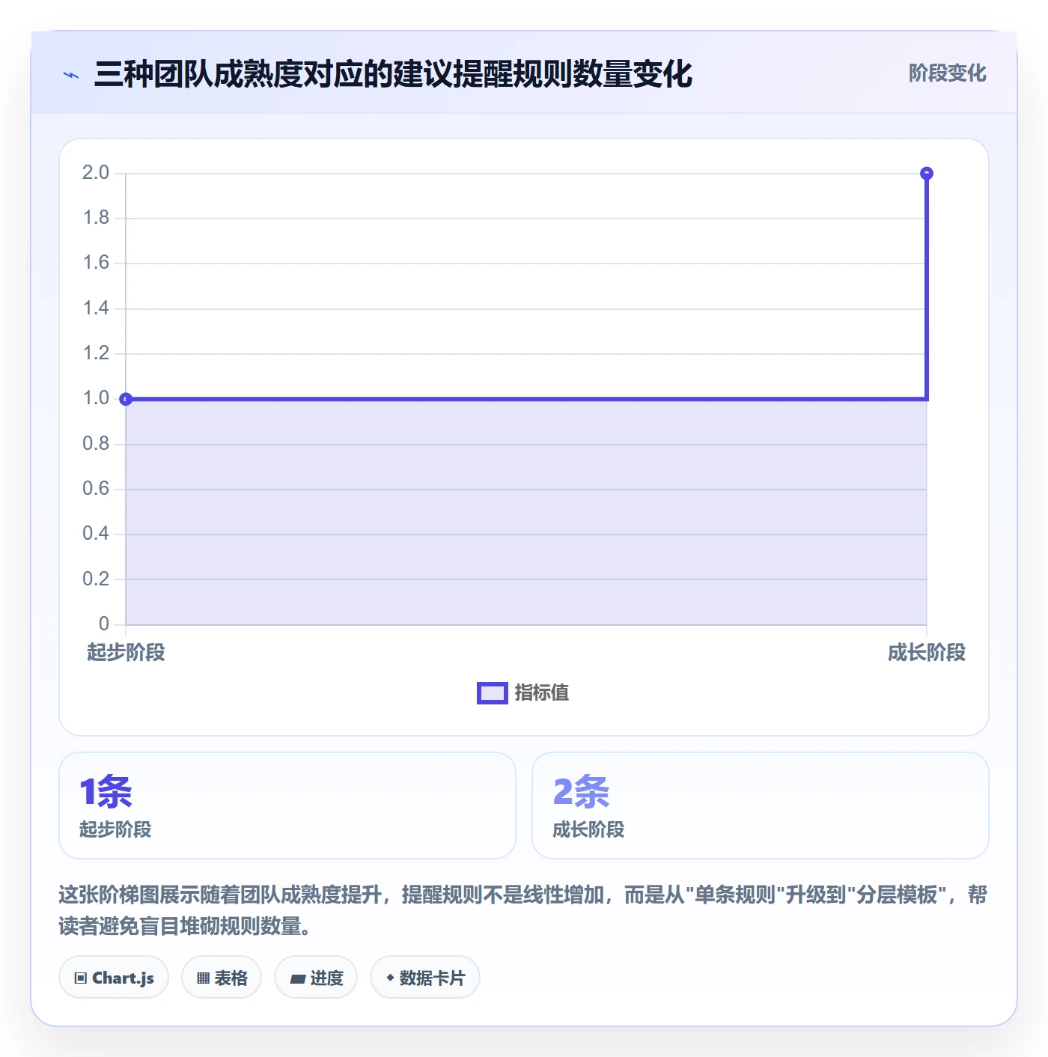Click the diamond icon in the 数据卡片 chip
The image size is (1048, 1057).
tap(390, 978)
